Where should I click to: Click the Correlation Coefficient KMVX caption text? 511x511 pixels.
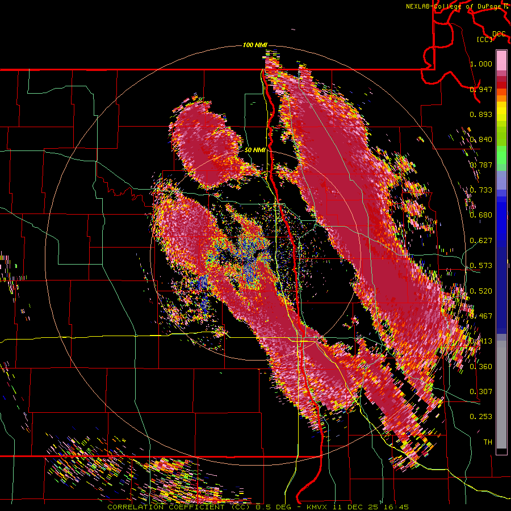point(258,507)
